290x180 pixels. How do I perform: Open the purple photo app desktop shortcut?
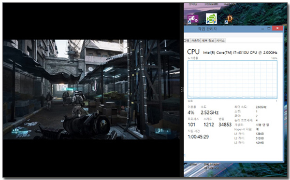(x=193, y=19)
